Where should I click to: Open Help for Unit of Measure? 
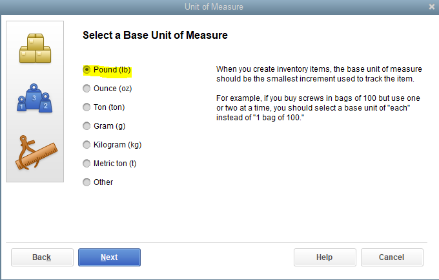[x=324, y=257]
